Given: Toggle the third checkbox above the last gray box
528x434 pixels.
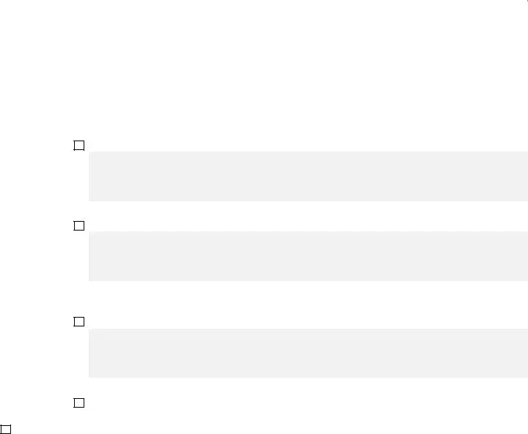Looking at the screenshot, I should [x=78, y=322].
